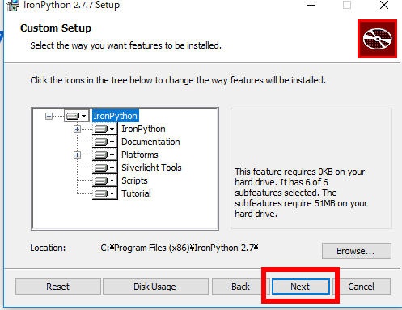This screenshot has height=310, width=402.
Task: Open install-option dropdown for Documentation feature
Action: point(105,142)
